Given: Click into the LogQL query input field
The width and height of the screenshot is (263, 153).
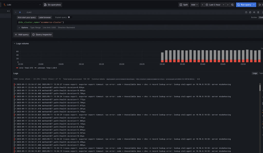Looking at the screenshot, I should pyautogui.click(x=140, y=22).
